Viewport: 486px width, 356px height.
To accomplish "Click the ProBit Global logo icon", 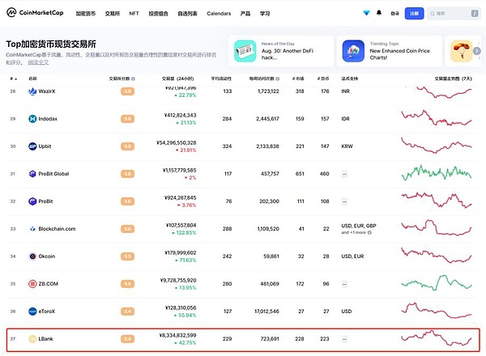I will tap(32, 174).
